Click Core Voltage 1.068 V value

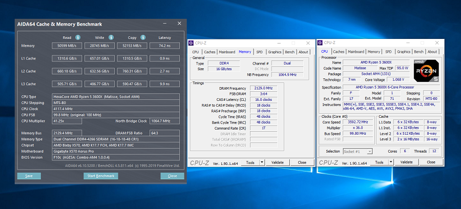tap(399, 80)
